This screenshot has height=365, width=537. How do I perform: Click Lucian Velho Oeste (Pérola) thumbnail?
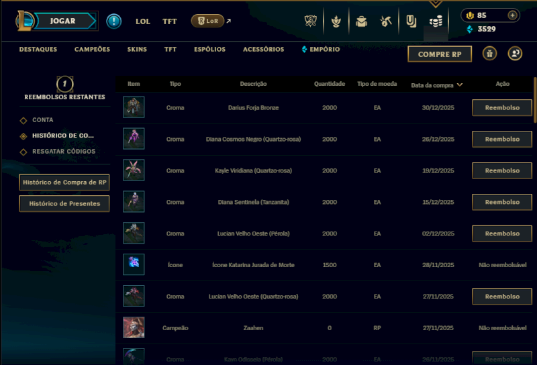[134, 233]
